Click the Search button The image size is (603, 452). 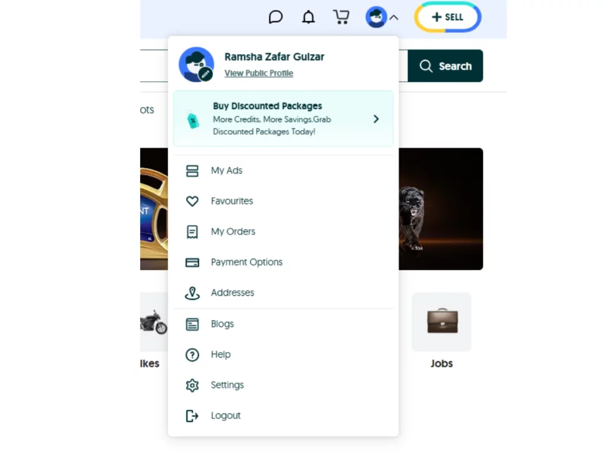click(445, 66)
